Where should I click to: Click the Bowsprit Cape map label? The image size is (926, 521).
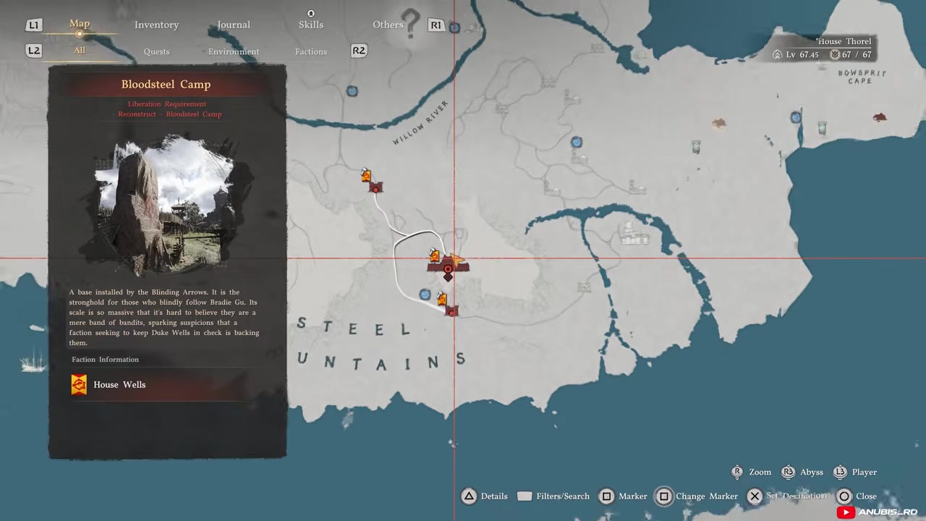click(x=862, y=77)
